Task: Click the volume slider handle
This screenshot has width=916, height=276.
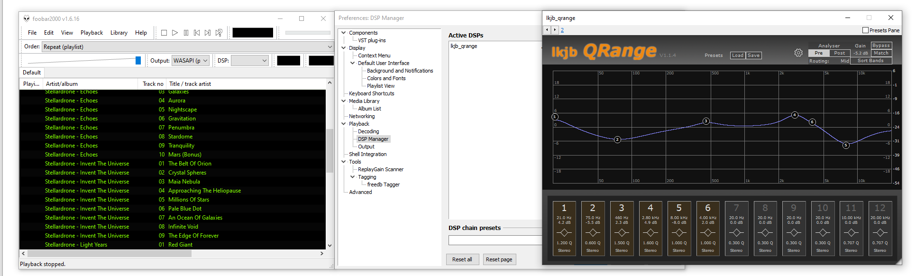Action: (x=138, y=60)
